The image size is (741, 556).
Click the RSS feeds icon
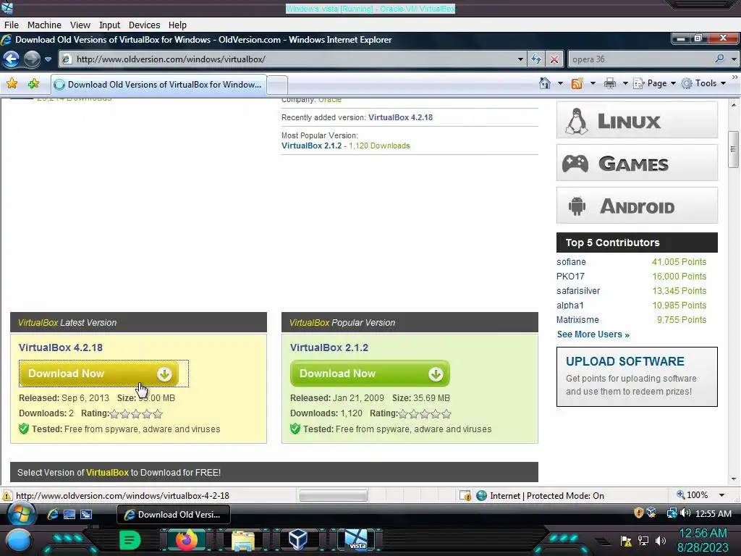[577, 84]
